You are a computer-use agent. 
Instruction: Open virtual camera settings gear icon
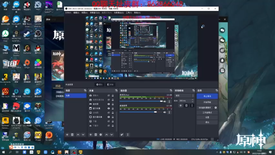pos(216,107)
